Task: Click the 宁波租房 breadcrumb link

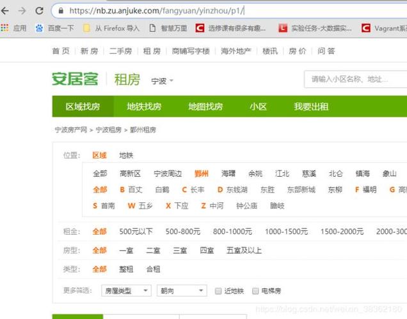Action: [x=109, y=130]
